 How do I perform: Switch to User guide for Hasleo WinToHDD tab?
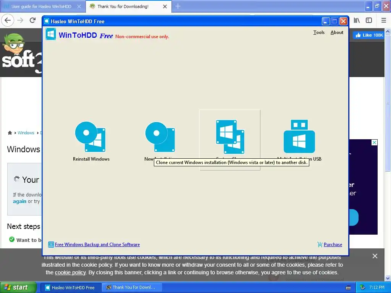click(41, 6)
